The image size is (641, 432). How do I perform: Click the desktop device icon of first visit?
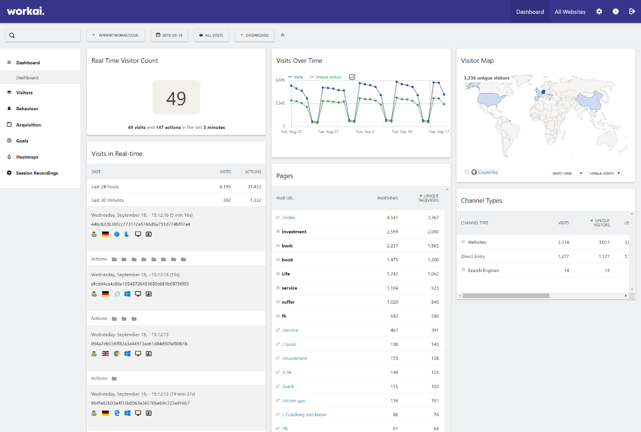click(138, 234)
